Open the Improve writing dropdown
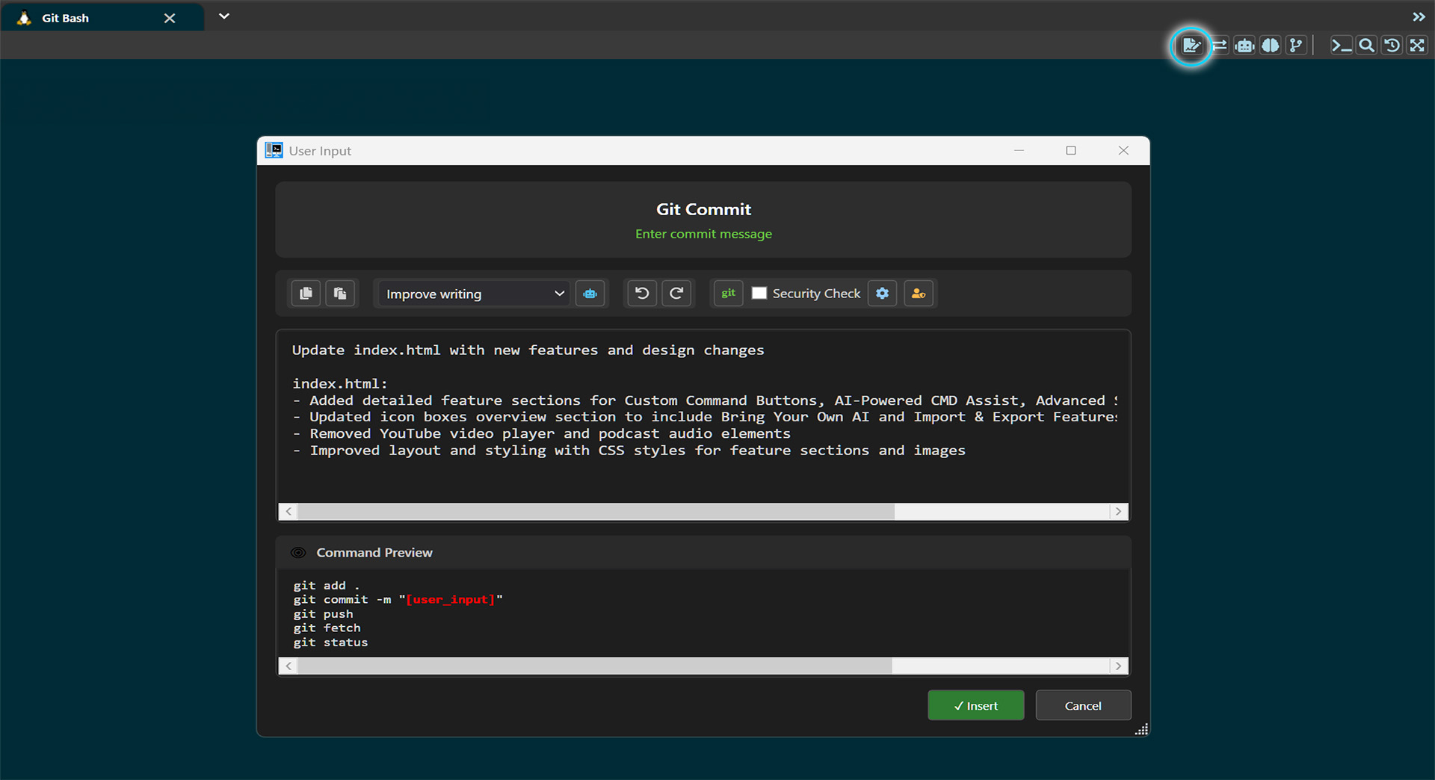The height and width of the screenshot is (780, 1435). 472,294
